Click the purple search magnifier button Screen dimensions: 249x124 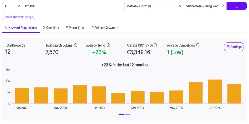(x=236, y=6)
